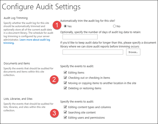Click the Audit Log Trimming section heading

(15, 18)
